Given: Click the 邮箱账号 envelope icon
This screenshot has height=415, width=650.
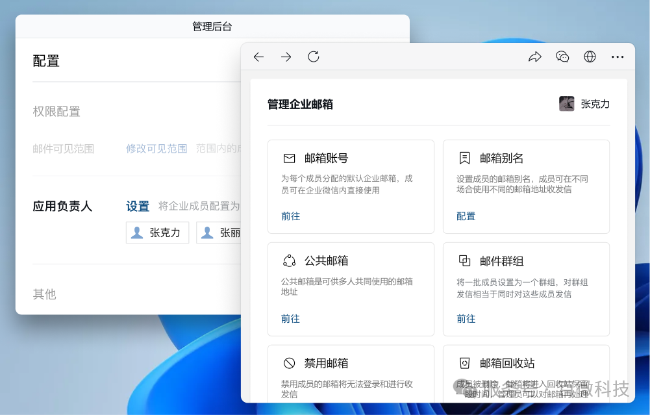Looking at the screenshot, I should click(290, 158).
